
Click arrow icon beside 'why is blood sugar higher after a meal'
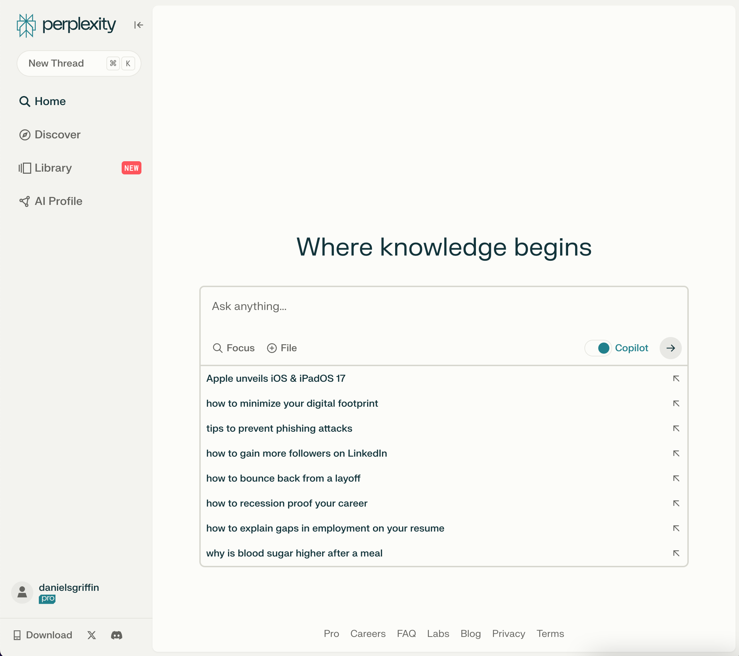tap(676, 553)
